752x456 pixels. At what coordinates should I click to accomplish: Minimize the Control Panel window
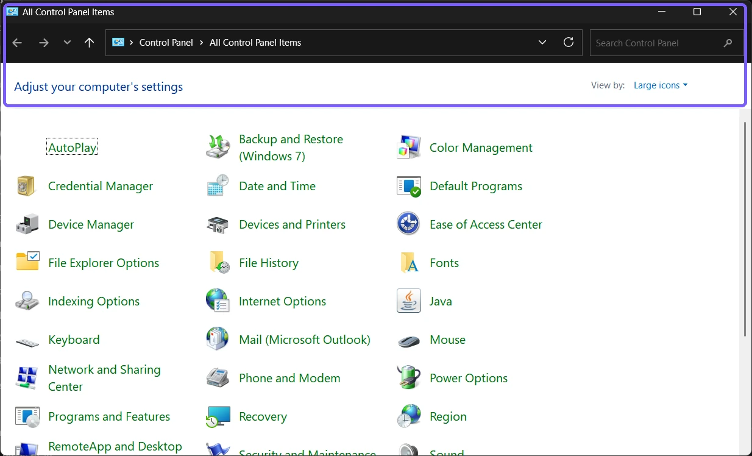click(662, 12)
